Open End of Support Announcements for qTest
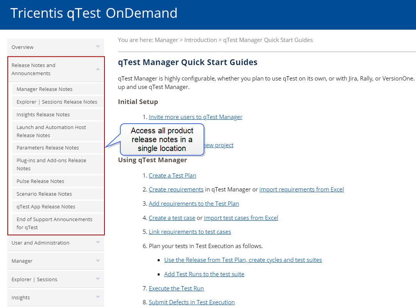This screenshot has height=307, width=416. pos(58,223)
